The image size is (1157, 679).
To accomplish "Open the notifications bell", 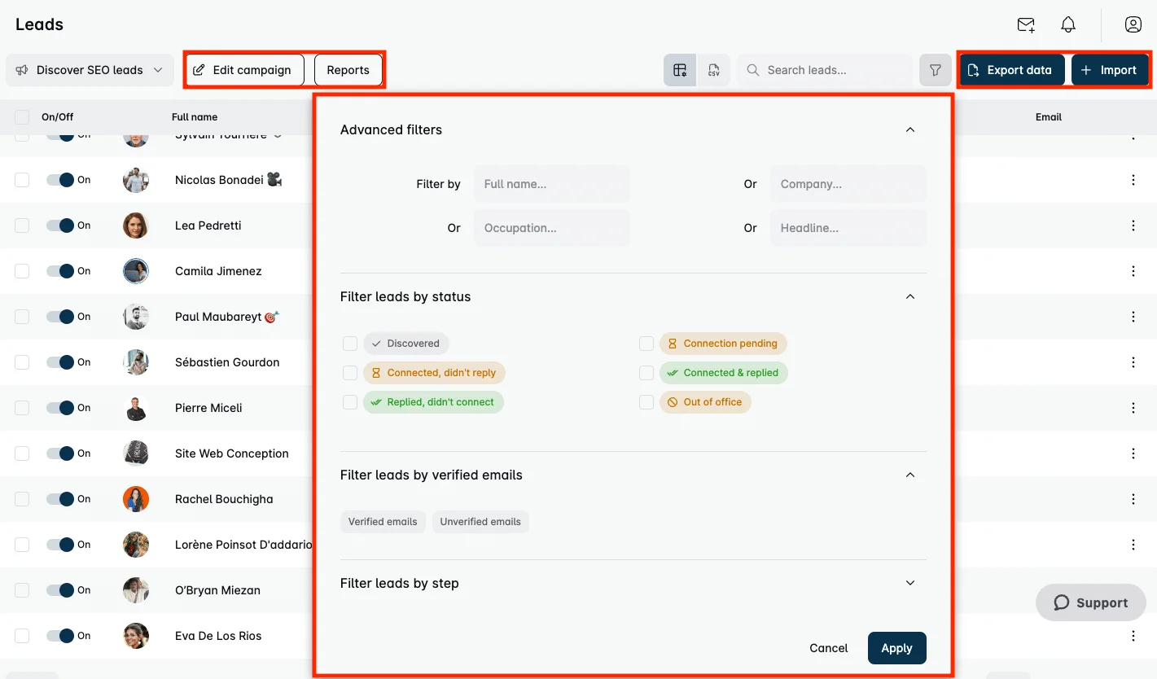I will 1068,24.
